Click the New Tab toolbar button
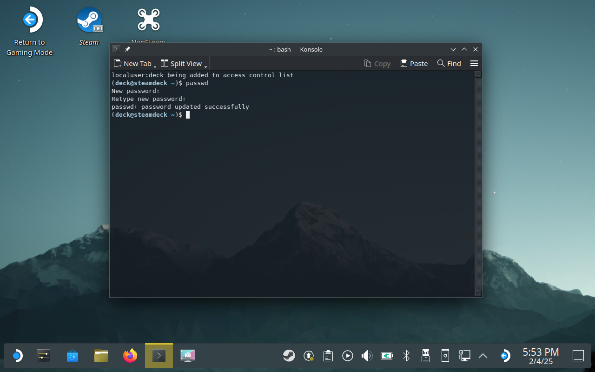Image resolution: width=595 pixels, height=372 pixels. click(133, 64)
